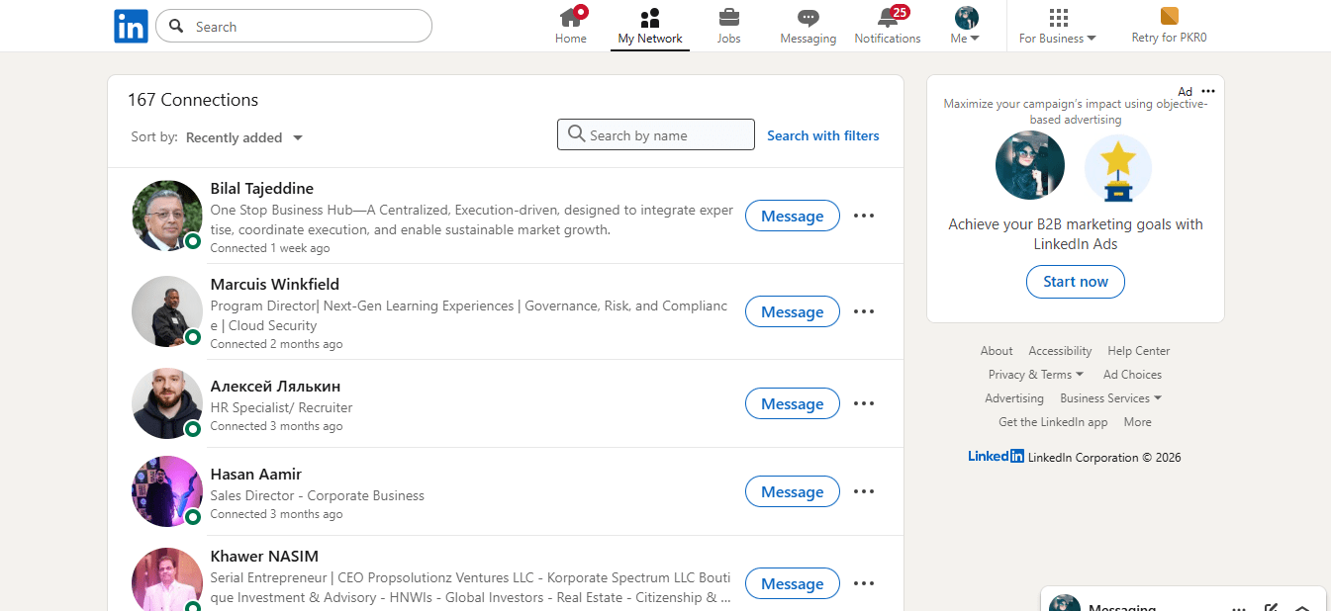Switch to the My Network tab
The image size is (1331, 611).
pyautogui.click(x=649, y=26)
